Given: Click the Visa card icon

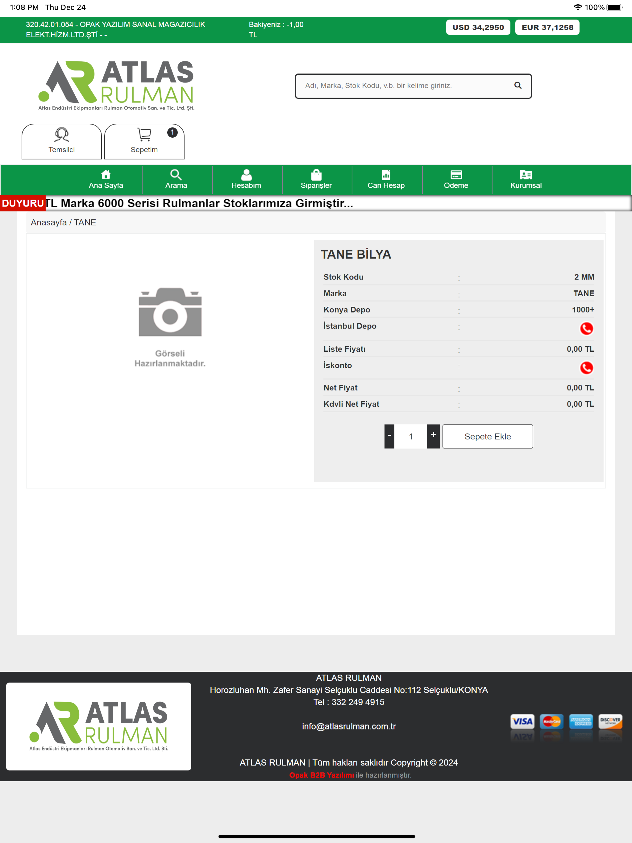Looking at the screenshot, I should tap(522, 721).
